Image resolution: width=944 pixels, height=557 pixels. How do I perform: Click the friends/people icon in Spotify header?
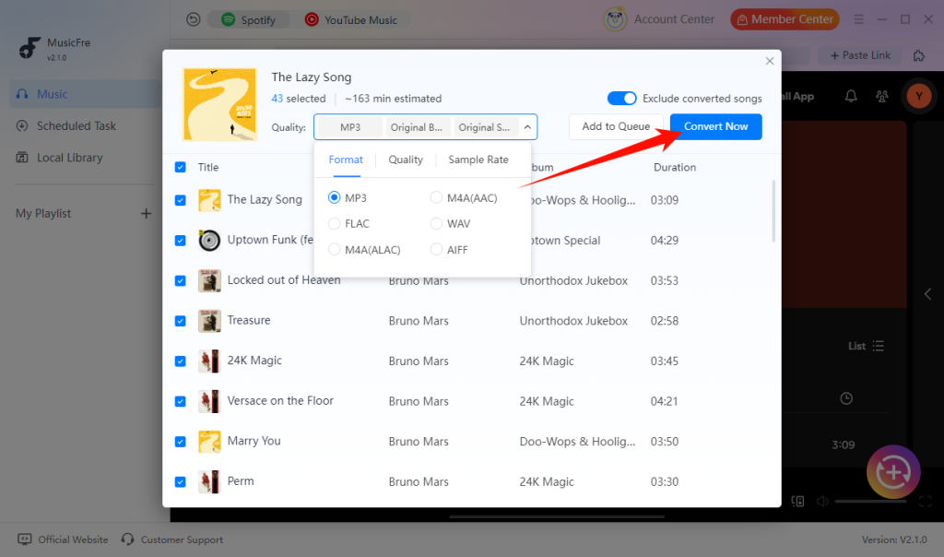tap(882, 96)
